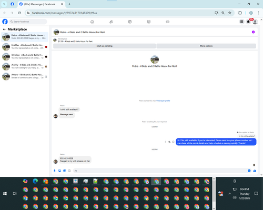Click the address bar with the facebook.com URL
Screen dimensions: 263x210
121,13
